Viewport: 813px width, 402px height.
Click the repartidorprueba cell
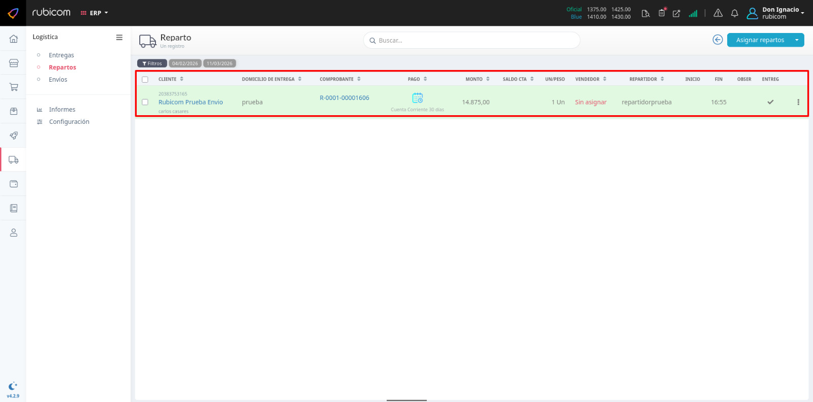point(646,102)
